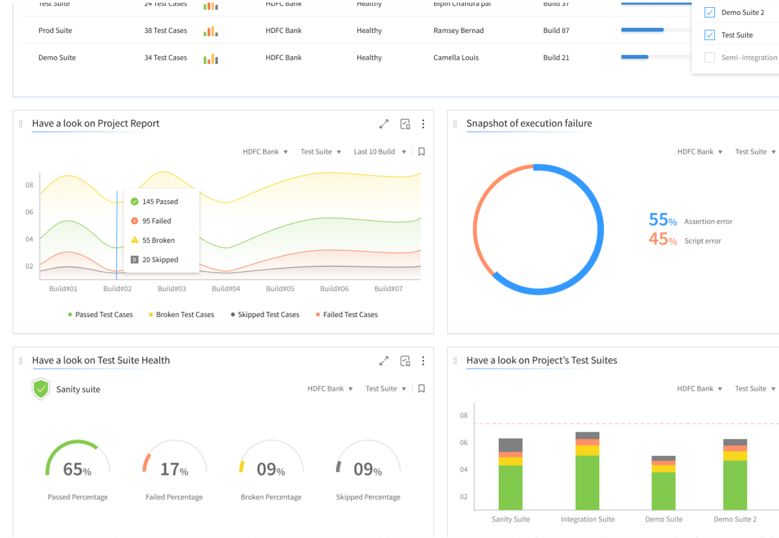Grab the Project Report drag handle
Screen dimensions: 779x538
point(21,124)
